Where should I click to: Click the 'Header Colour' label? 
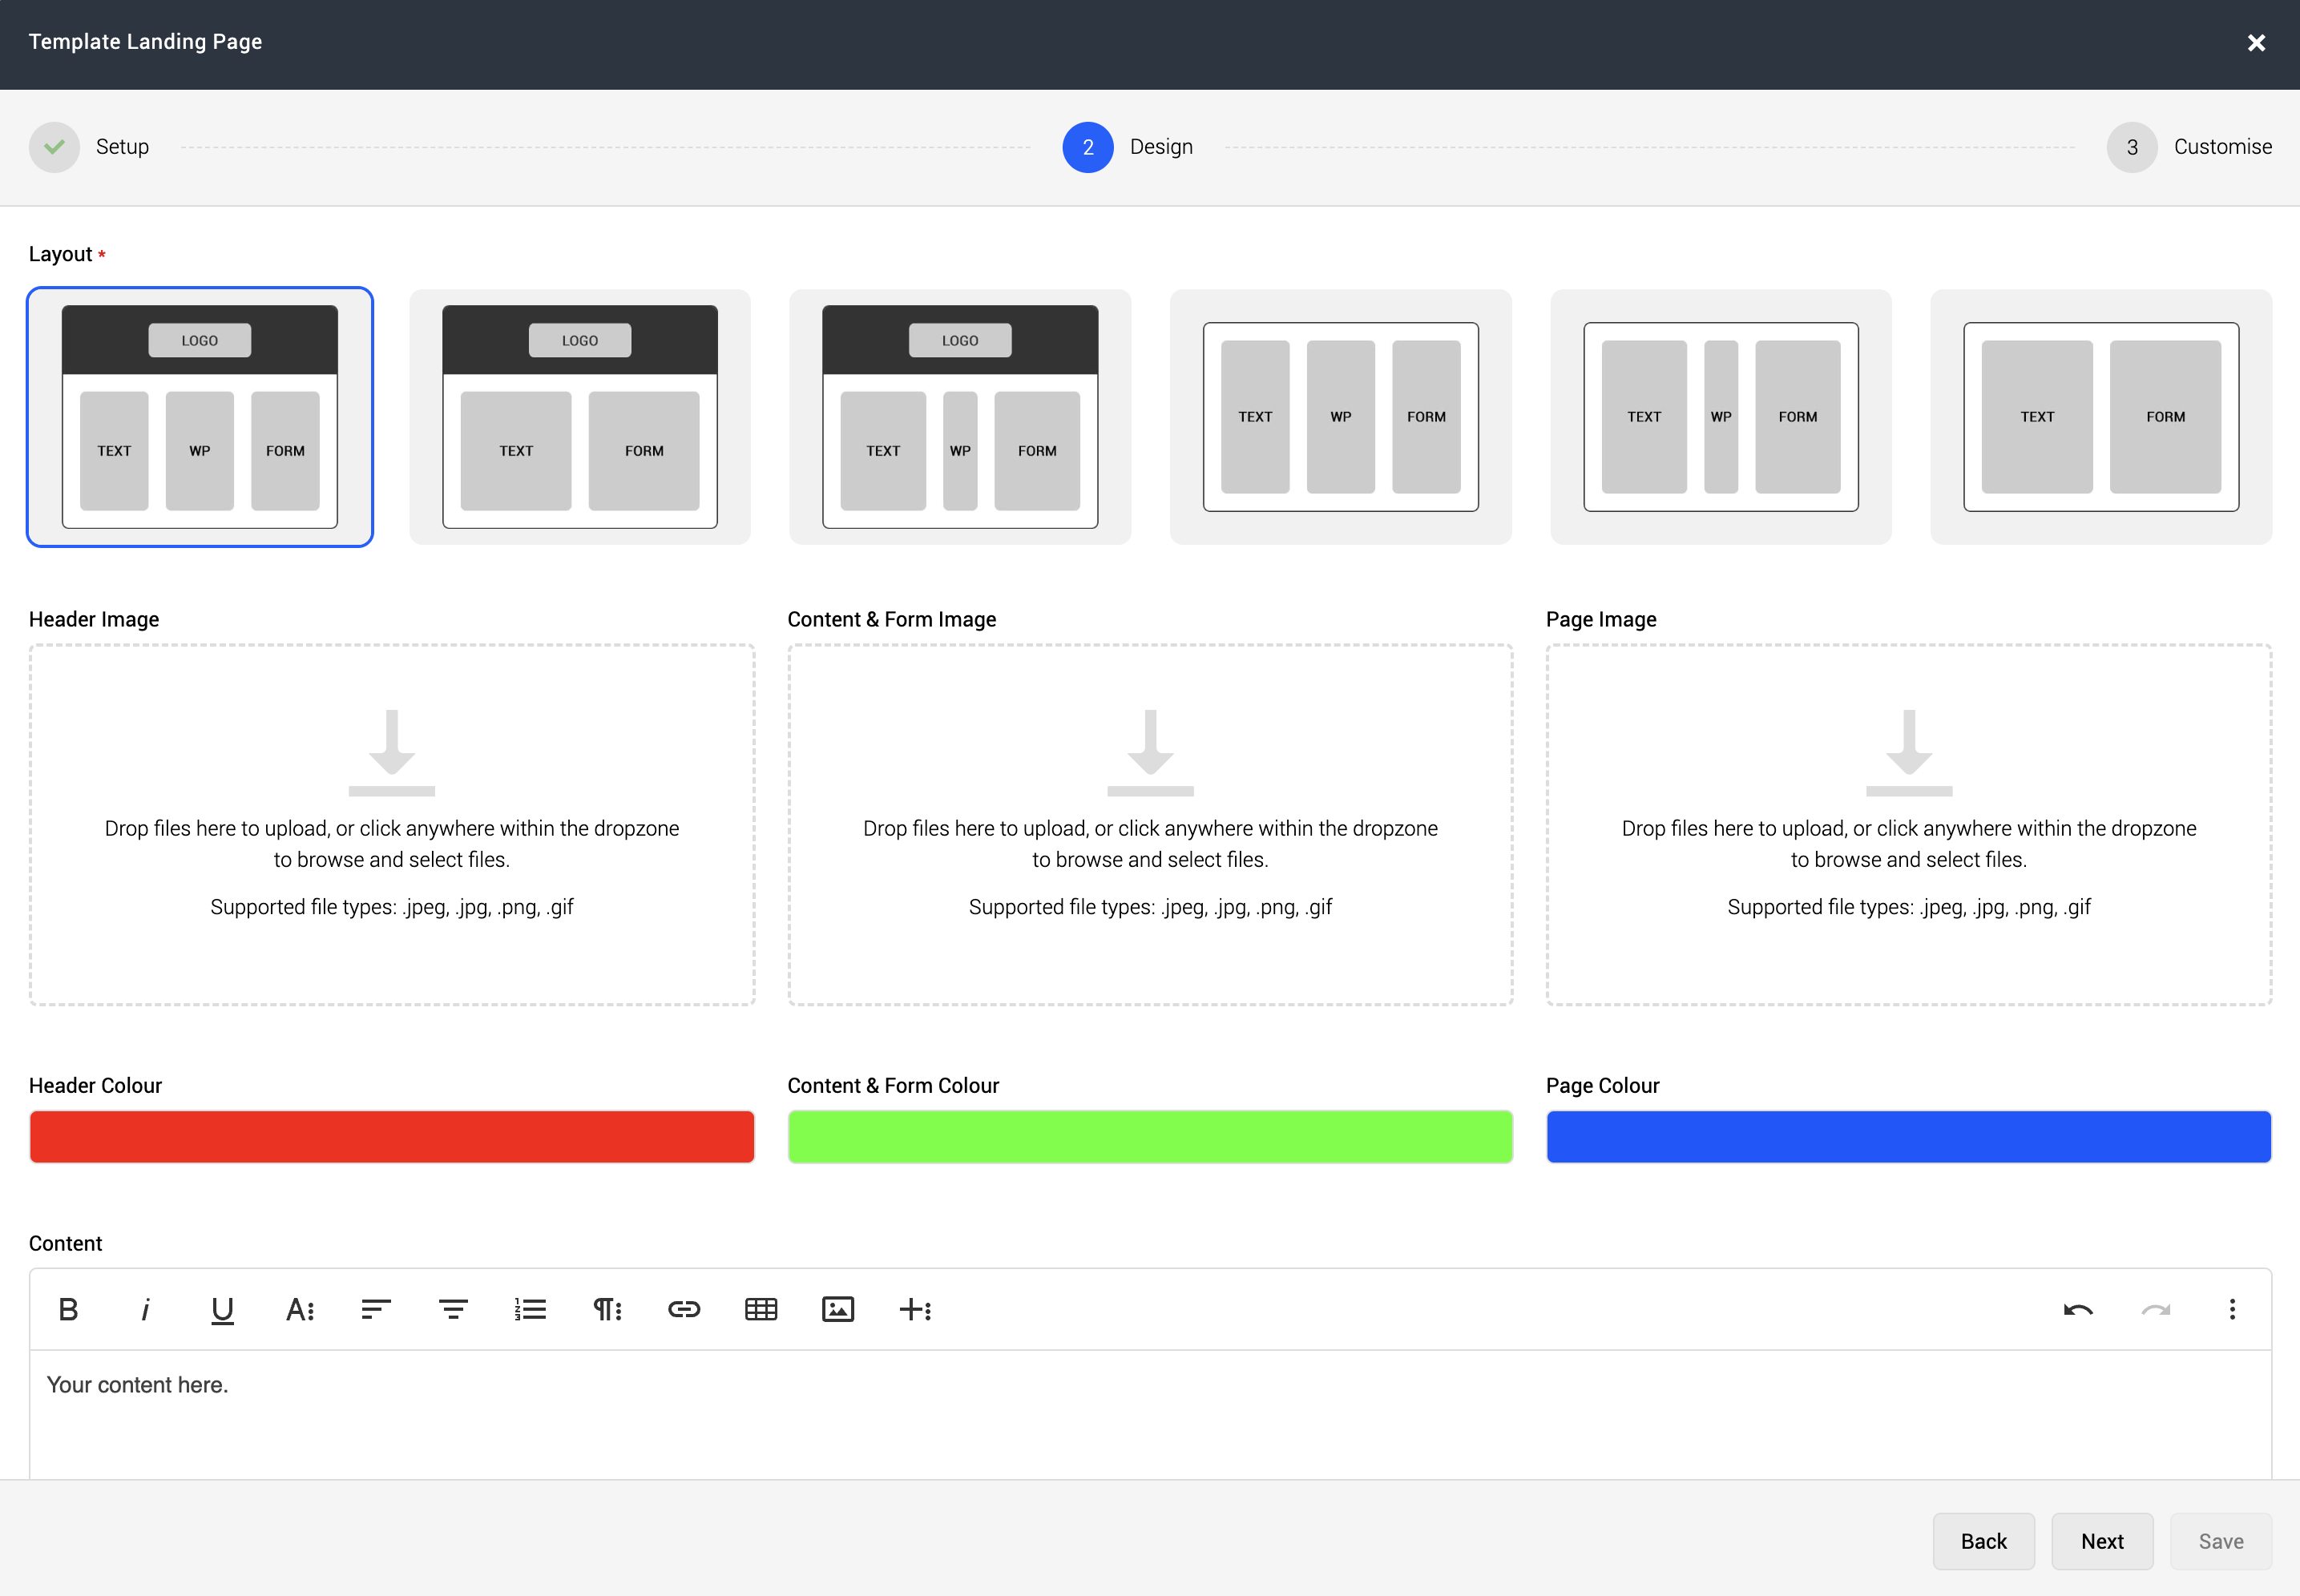pyautogui.click(x=95, y=1085)
